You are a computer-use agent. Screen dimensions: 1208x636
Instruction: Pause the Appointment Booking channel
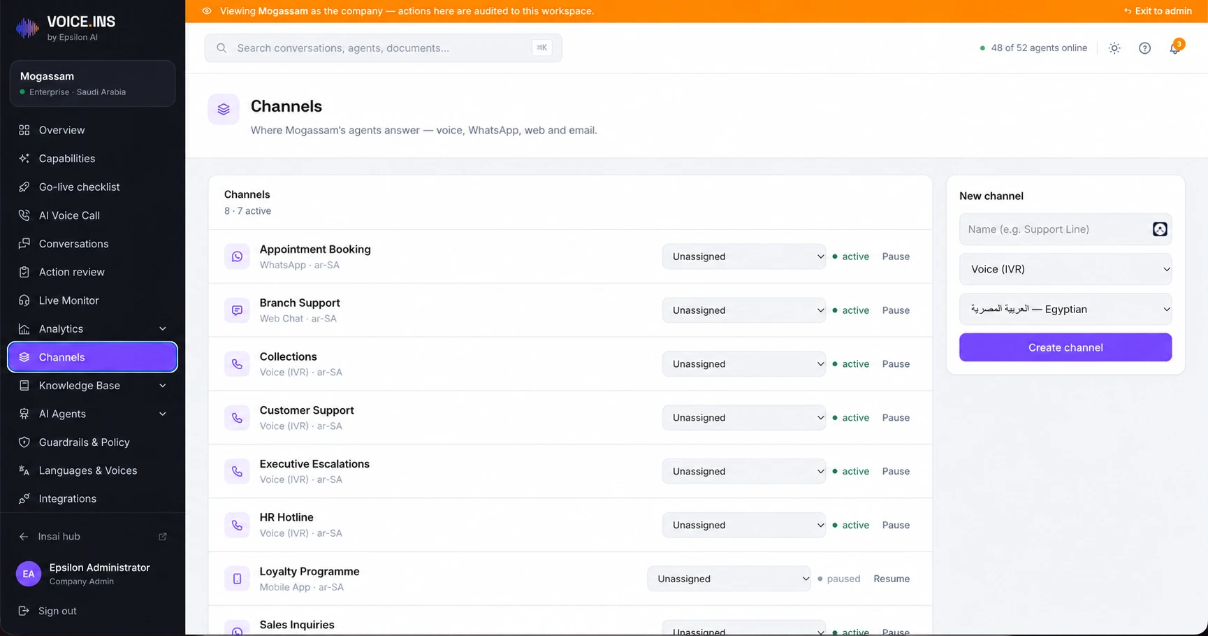pyautogui.click(x=896, y=256)
